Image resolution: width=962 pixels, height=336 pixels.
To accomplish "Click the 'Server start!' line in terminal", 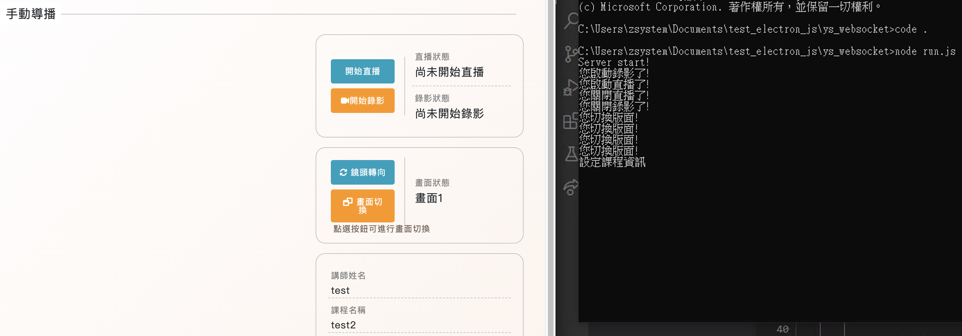I will [613, 62].
